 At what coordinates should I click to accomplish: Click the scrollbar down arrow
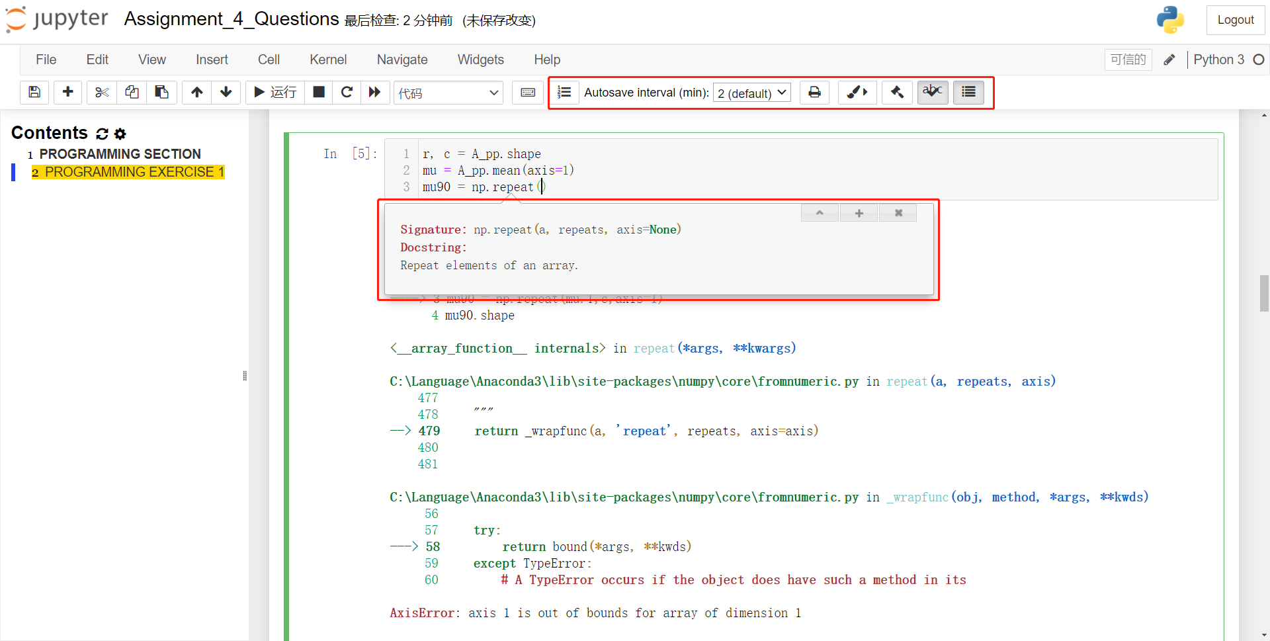coord(1264,635)
